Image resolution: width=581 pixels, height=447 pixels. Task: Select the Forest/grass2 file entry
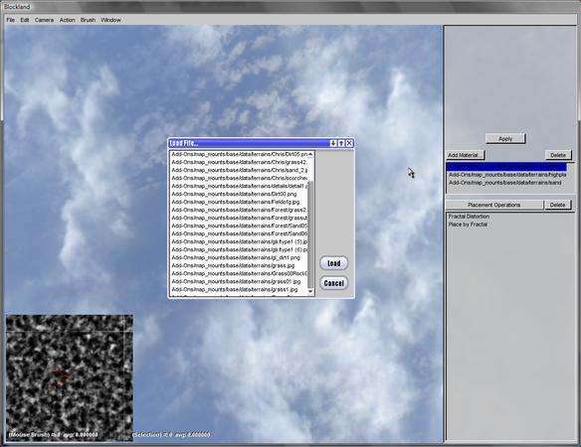pyautogui.click(x=240, y=210)
